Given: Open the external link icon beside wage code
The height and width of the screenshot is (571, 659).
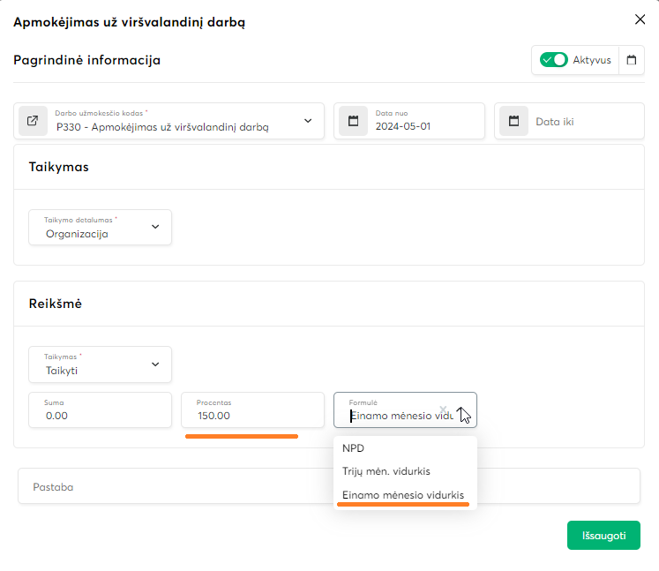Looking at the screenshot, I should pos(33,121).
